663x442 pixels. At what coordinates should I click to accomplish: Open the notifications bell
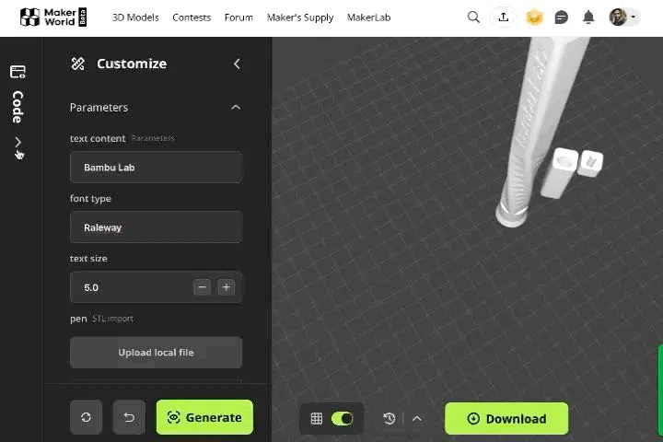pos(588,17)
